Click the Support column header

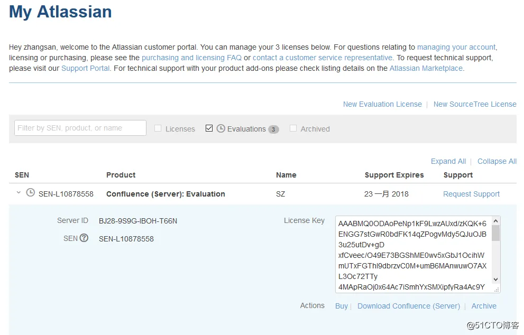pyautogui.click(x=458, y=175)
